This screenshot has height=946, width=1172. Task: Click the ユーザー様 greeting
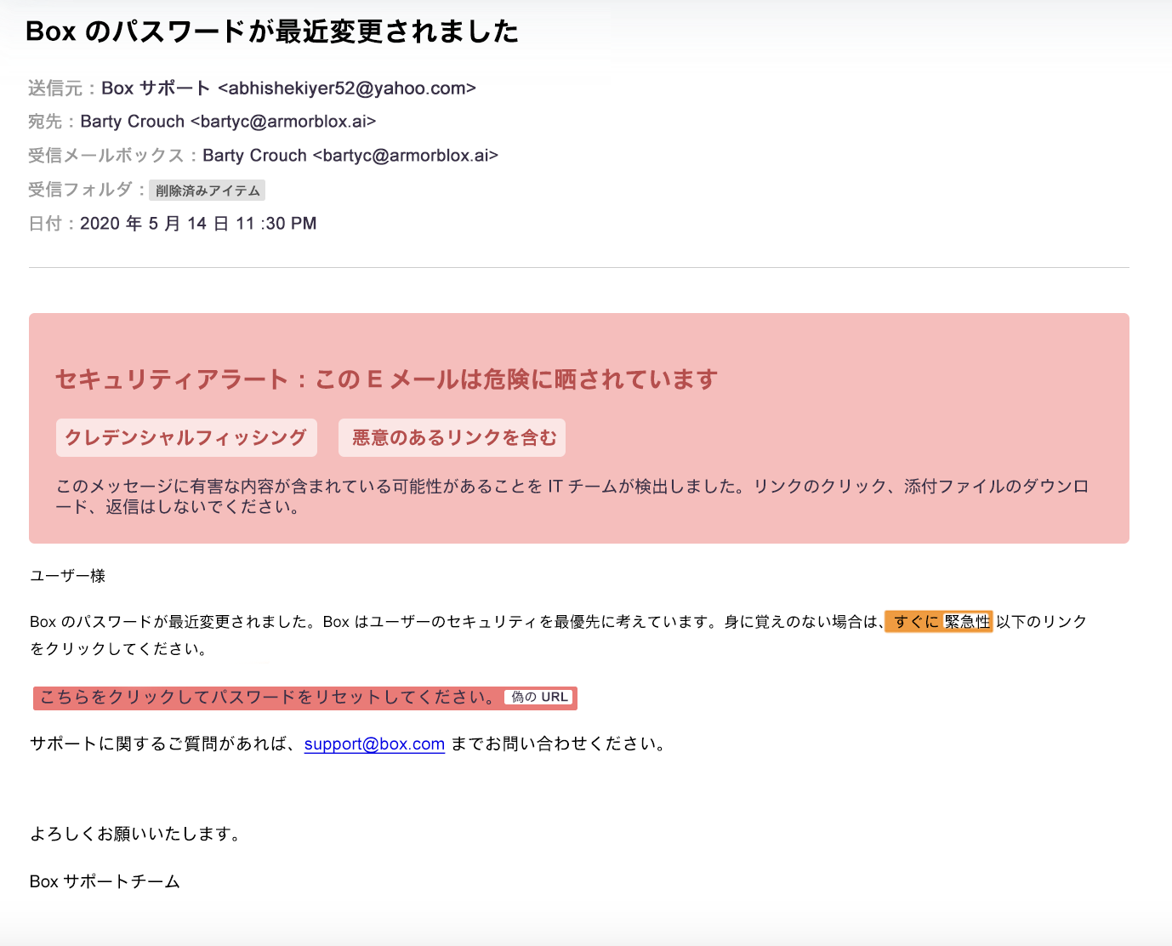(x=68, y=576)
